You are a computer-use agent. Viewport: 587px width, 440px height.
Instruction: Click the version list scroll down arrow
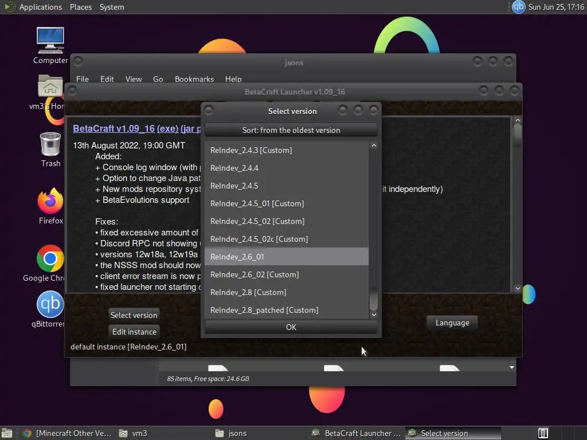click(x=373, y=315)
